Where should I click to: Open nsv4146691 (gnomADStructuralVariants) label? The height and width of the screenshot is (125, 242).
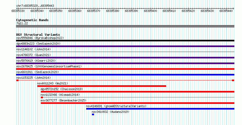[x=116, y=106]
